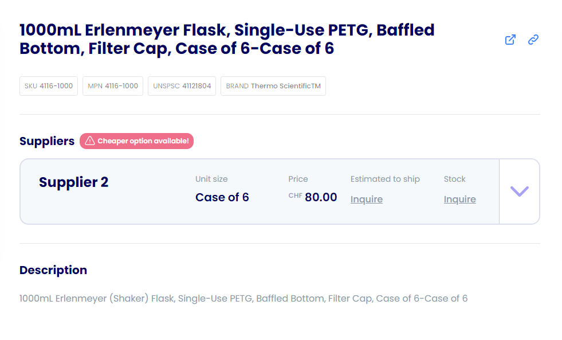Viewport: 562px width, 340px height.
Task: Select the SKU 4116-1000 tag
Action: tap(49, 86)
